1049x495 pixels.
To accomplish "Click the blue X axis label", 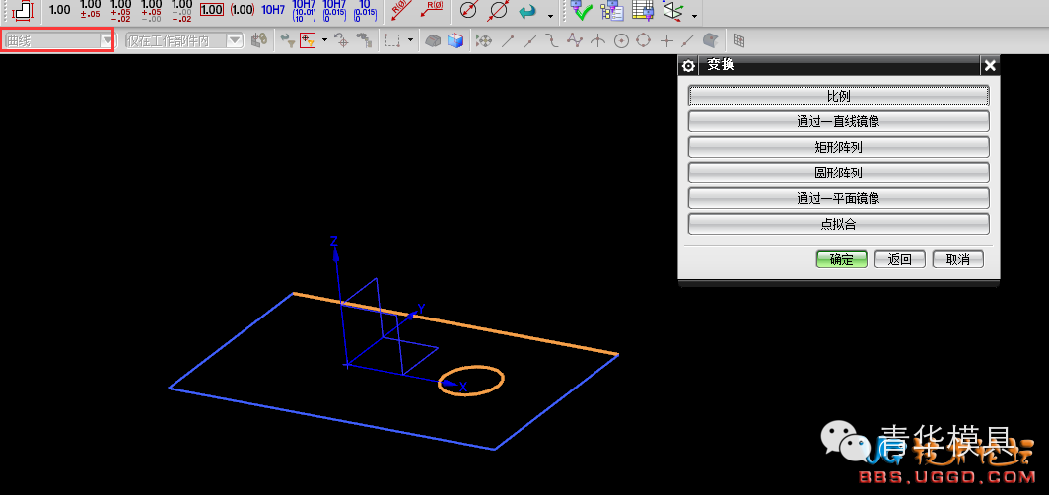I will click(463, 386).
